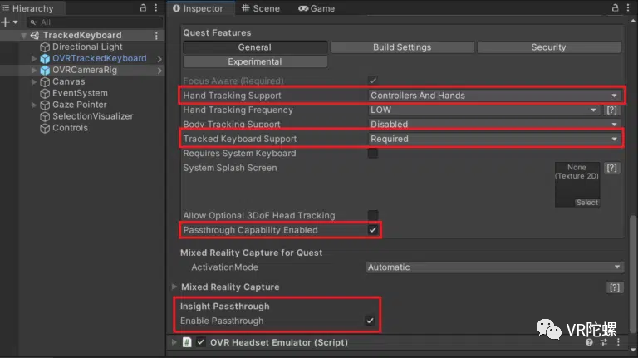
Task: Click the Gaze Pointer object cube icon
Action: click(45, 105)
